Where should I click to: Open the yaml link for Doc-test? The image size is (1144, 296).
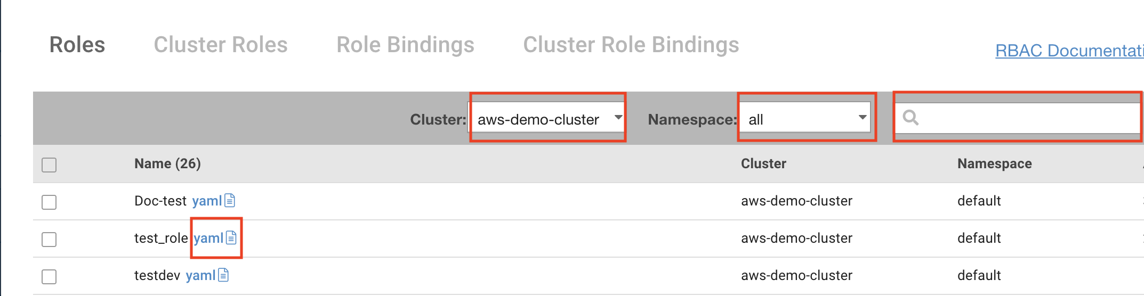click(207, 201)
